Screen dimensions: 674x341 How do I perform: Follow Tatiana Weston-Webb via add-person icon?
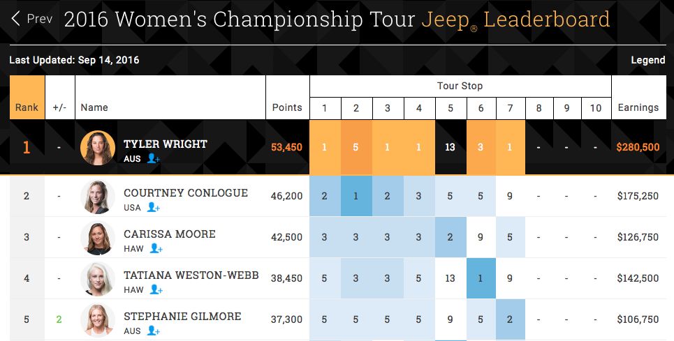click(x=156, y=289)
